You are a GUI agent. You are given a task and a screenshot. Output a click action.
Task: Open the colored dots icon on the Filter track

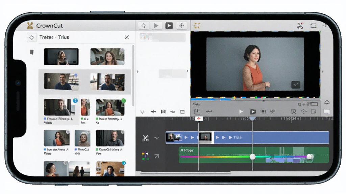tap(145, 156)
